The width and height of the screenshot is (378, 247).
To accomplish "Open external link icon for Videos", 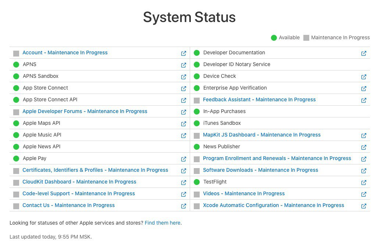I will click(364, 194).
